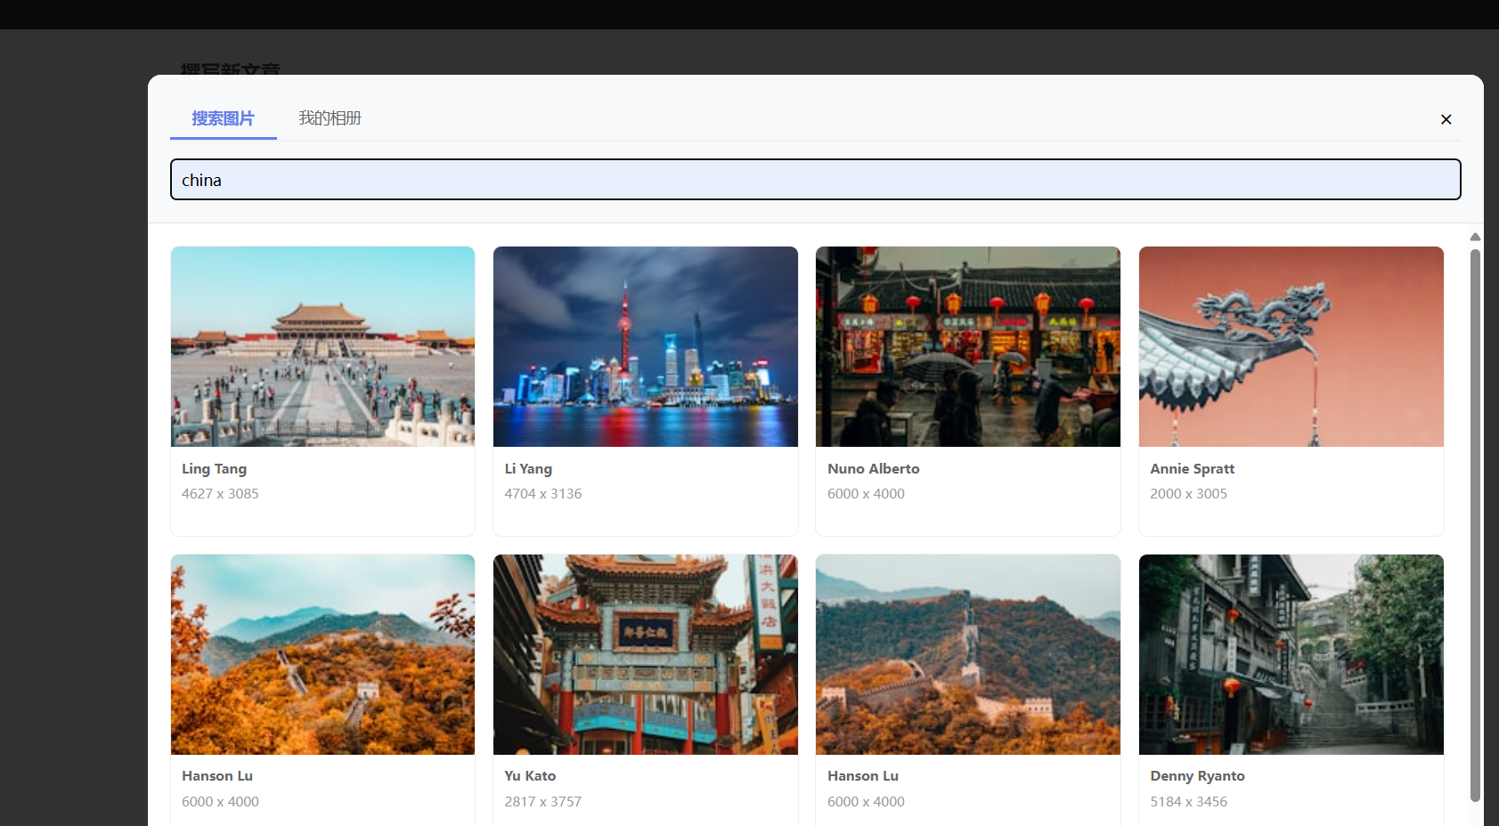Select the Great Wall watchtower hillside photo

(967, 654)
